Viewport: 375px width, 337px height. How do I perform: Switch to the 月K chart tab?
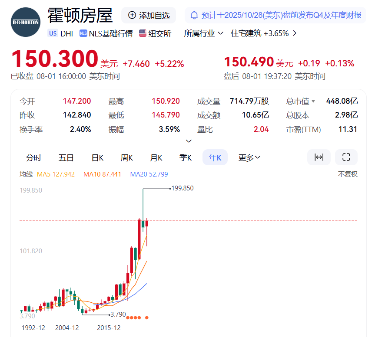(x=156, y=157)
